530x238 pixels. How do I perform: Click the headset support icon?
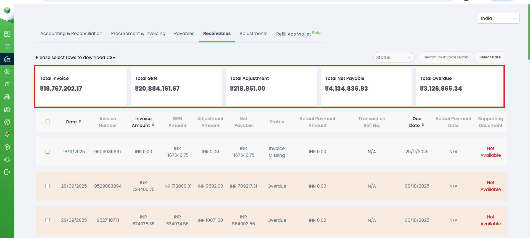coord(7,159)
